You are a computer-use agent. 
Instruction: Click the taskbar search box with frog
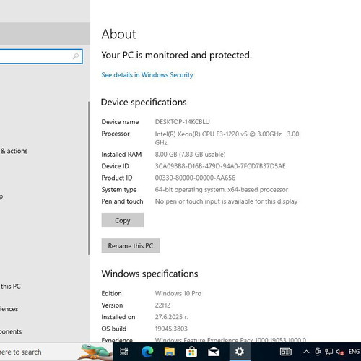pos(56,352)
